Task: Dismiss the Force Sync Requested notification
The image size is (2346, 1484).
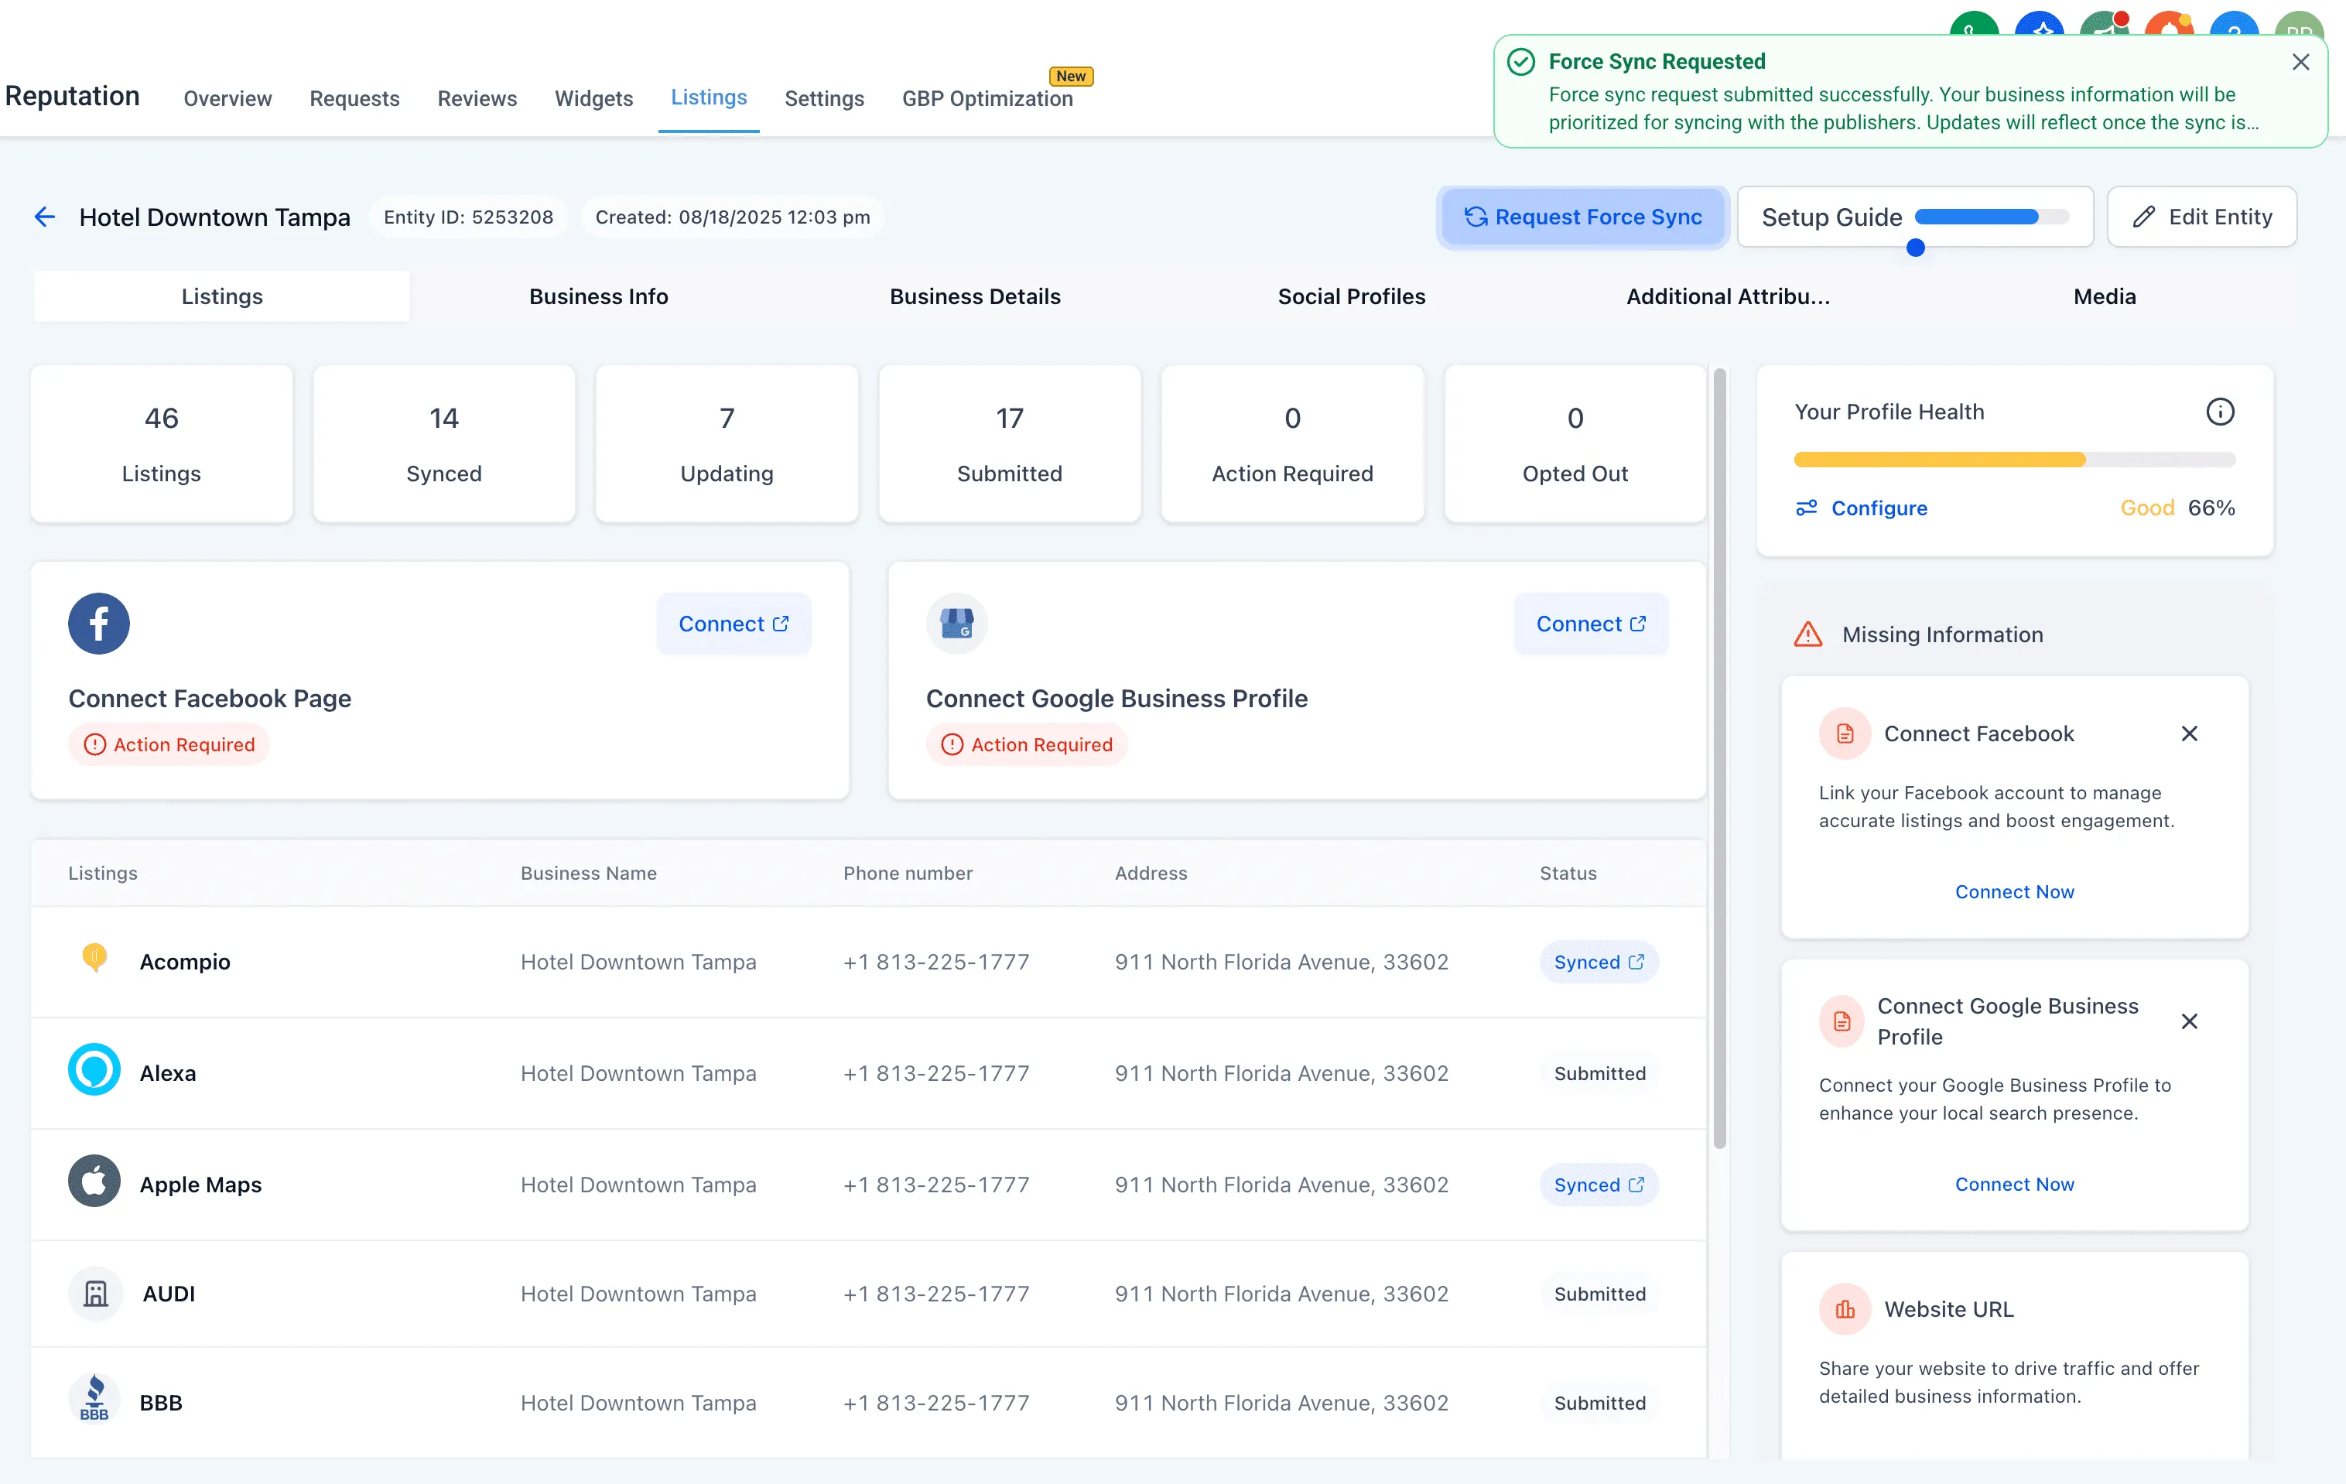Action: click(x=2300, y=63)
